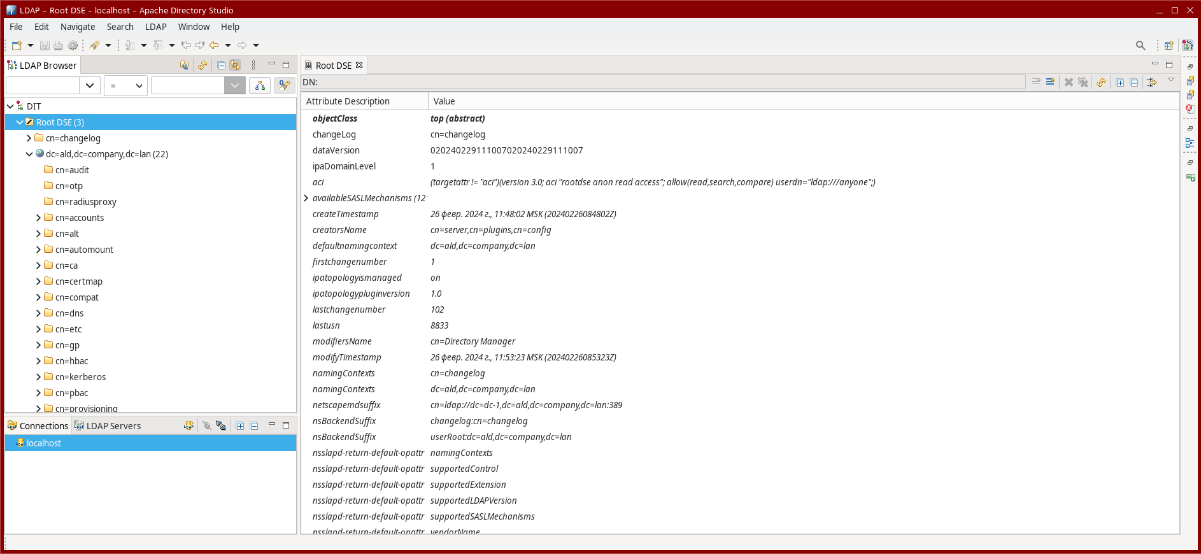This screenshot has height=554, width=1201.
Task: Click the Delete Value X icon
Action: click(1069, 82)
